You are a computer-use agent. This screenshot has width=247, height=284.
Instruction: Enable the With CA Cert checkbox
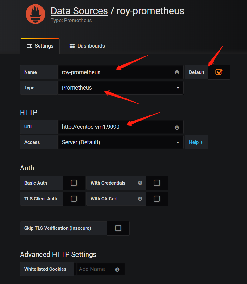coord(157,199)
